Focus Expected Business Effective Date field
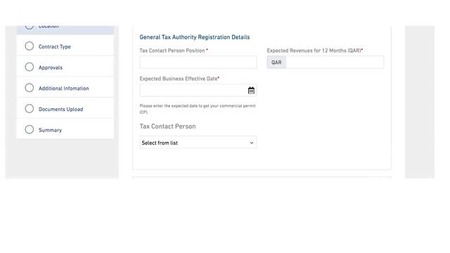450x253 pixels. tap(198, 91)
